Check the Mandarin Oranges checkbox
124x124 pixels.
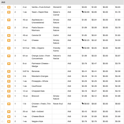[x=2, y=76]
